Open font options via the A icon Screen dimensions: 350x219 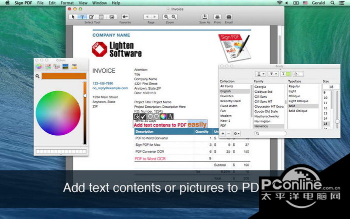170,117
